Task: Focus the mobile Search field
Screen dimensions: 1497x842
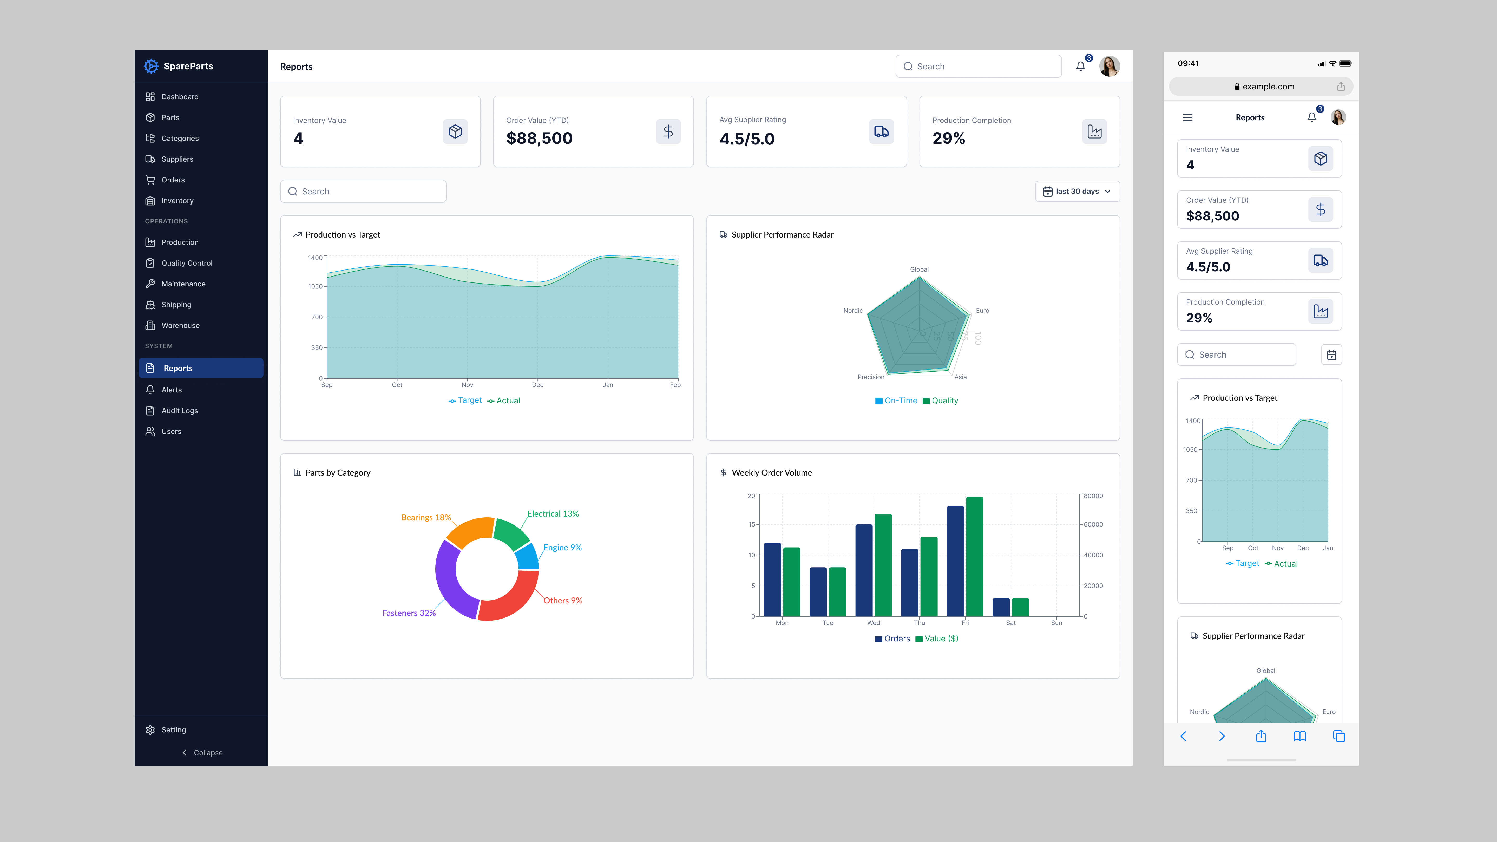Action: (x=1237, y=354)
